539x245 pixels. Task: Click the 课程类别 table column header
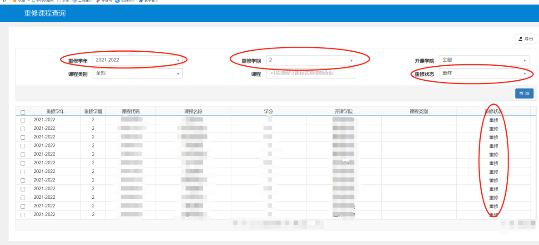pos(418,112)
